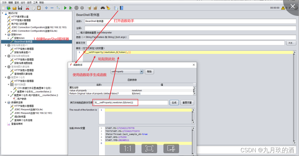This screenshot has width=299, height=156.
Task: Collapse the 循环控制器 node
Action: (8, 85)
